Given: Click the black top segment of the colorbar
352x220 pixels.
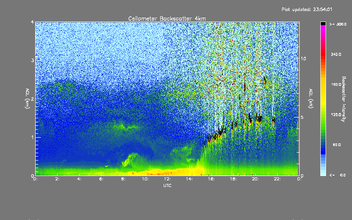Looking at the screenshot, I should coord(323,23).
